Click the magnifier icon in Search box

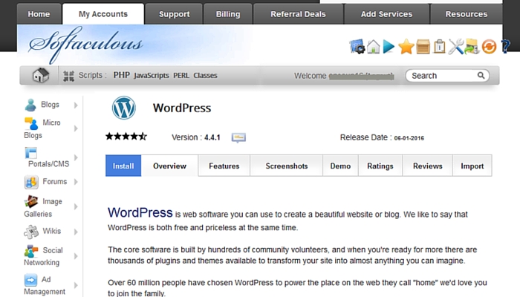tap(481, 76)
